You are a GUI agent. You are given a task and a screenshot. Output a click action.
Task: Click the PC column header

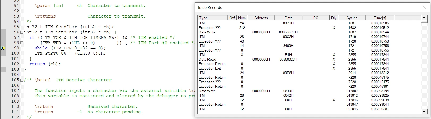pyautogui.click(x=315, y=18)
